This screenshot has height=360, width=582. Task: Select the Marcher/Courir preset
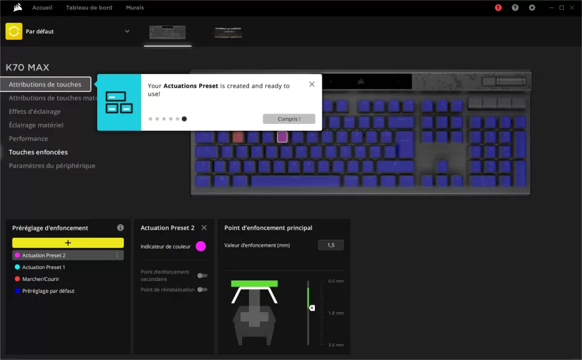[40, 279]
